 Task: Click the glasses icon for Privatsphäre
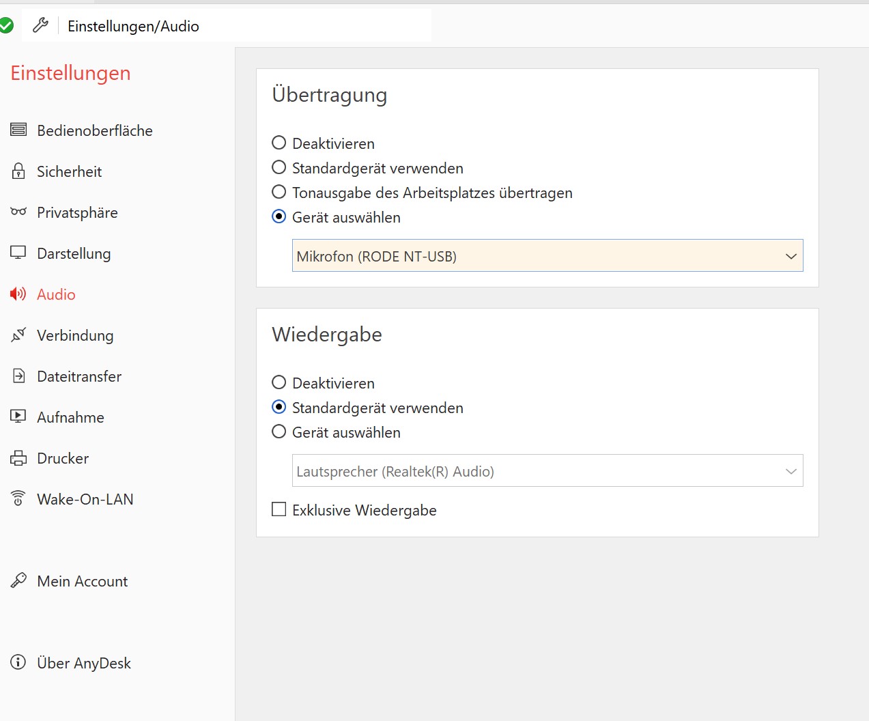[18, 212]
